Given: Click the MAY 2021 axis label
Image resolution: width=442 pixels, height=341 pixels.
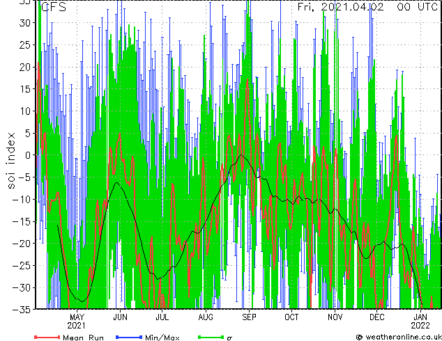Looking at the screenshot, I should 77,322.
